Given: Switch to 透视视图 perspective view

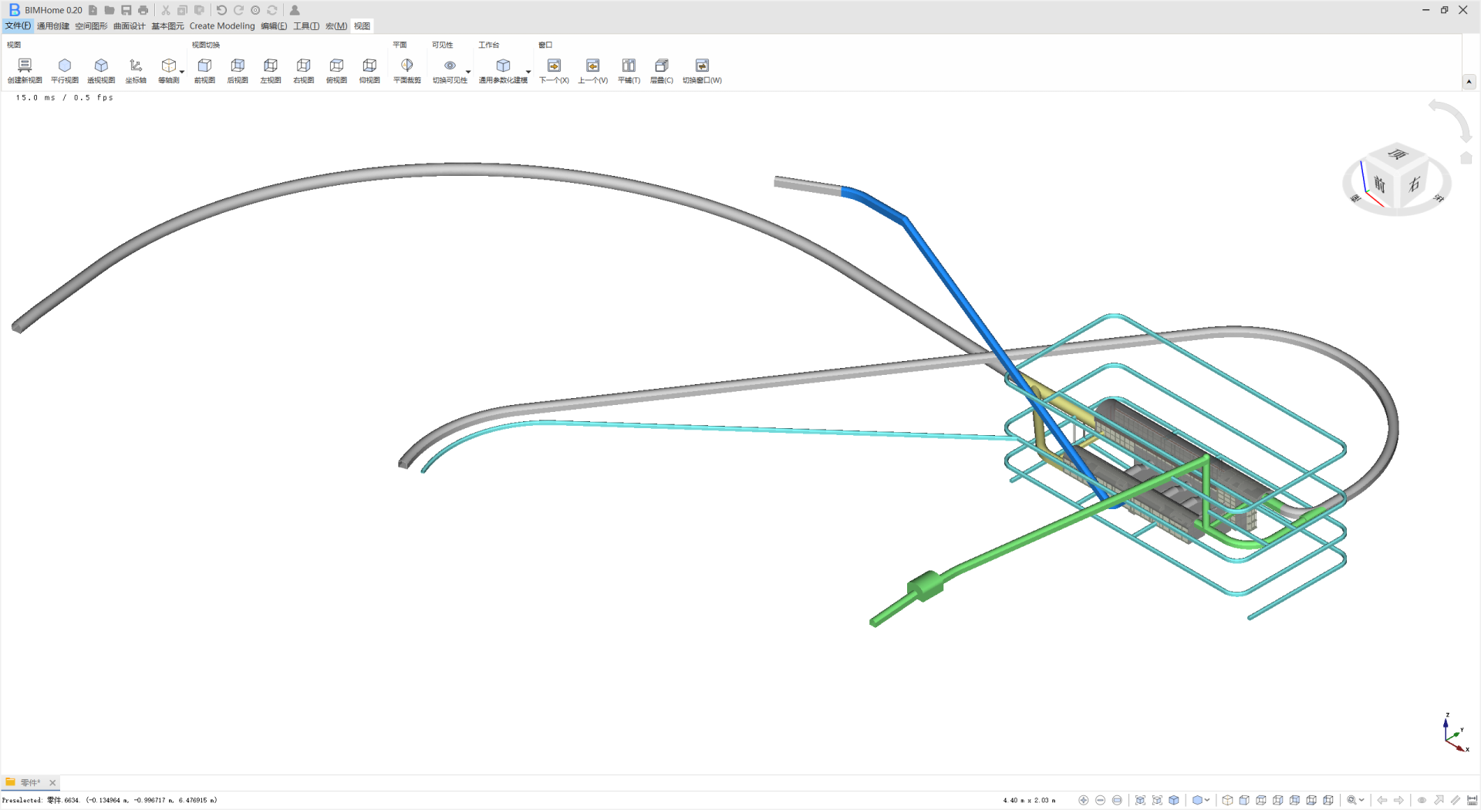Looking at the screenshot, I should pos(101,66).
